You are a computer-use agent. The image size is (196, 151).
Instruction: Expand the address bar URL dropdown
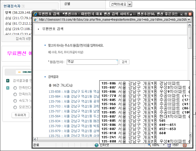pyautogui.click(x=189, y=20)
